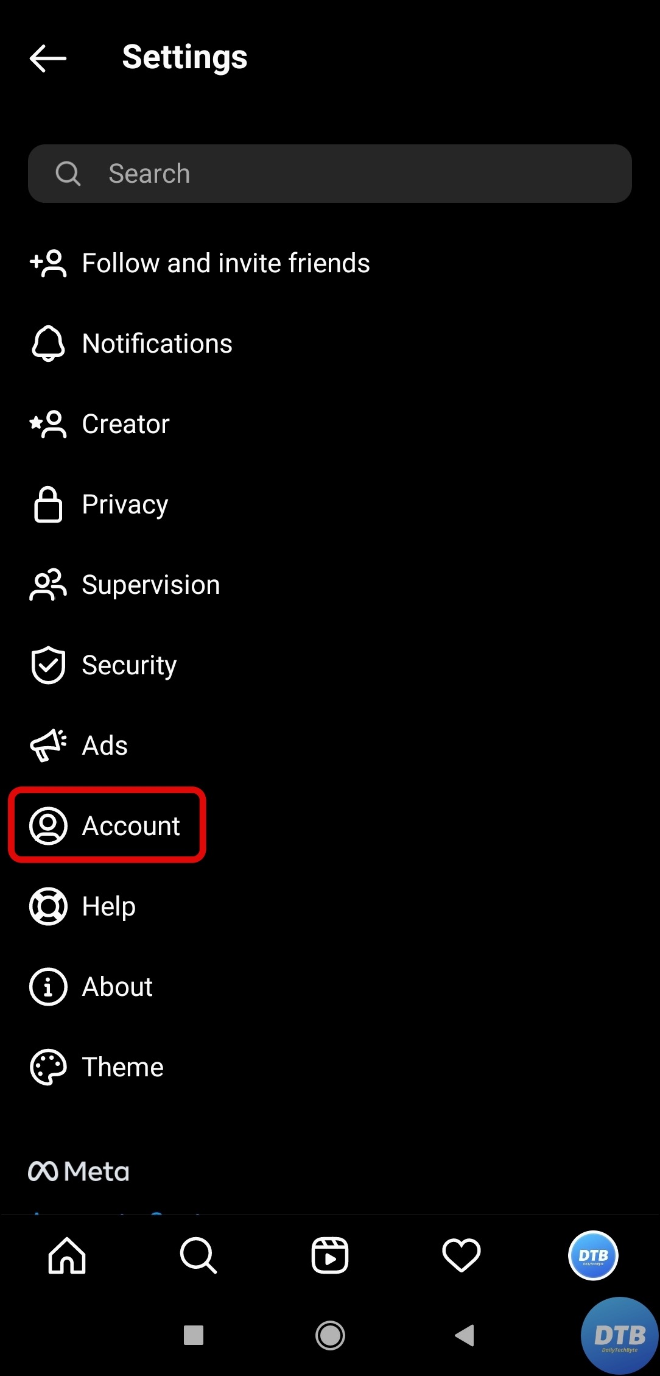Screen dimensions: 660x1376
Task: Tap the Theme palette icon
Action: [47, 1066]
